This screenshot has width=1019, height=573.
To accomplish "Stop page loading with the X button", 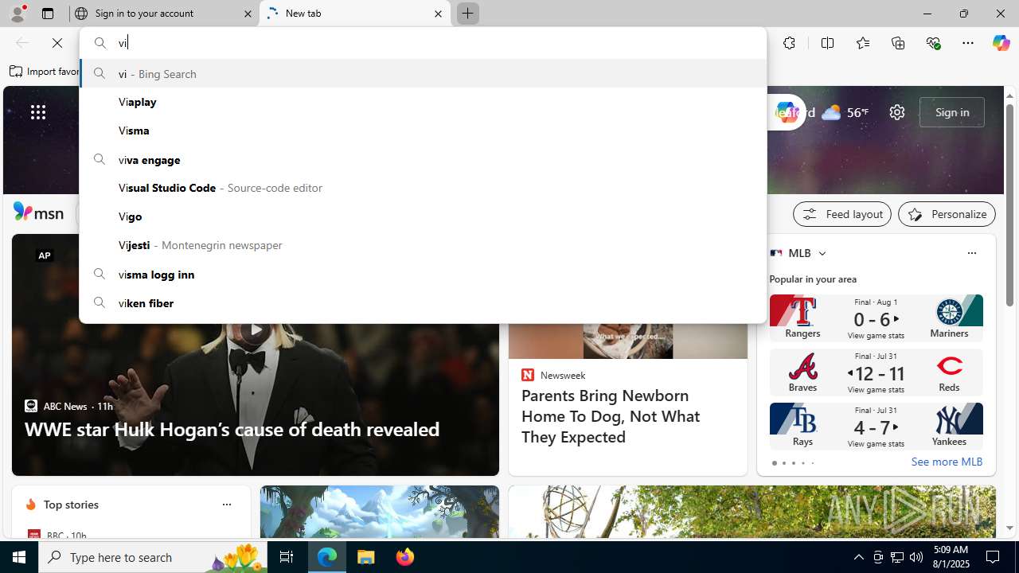I will (57, 43).
